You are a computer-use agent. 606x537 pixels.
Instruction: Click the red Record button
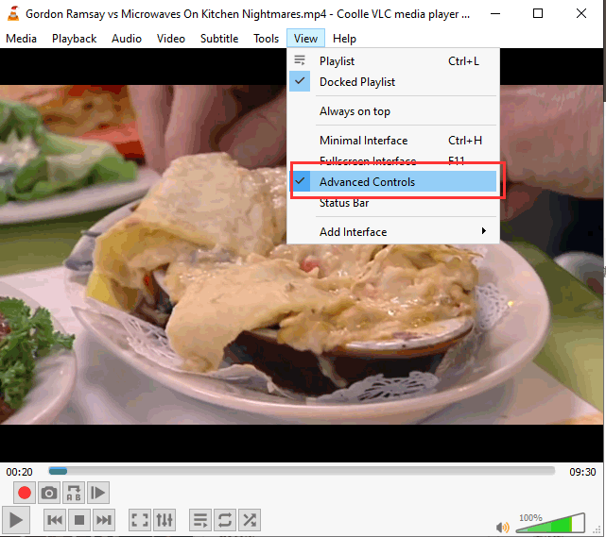[25, 493]
